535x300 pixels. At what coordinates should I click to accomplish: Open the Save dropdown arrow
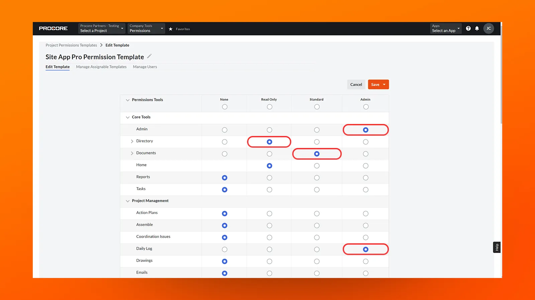tap(384, 84)
